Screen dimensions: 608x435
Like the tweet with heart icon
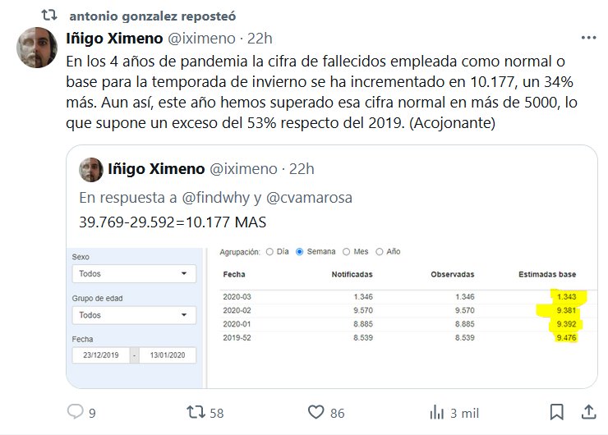pyautogui.click(x=316, y=412)
